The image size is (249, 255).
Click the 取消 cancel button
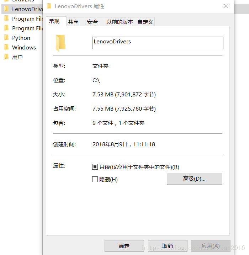point(168,246)
